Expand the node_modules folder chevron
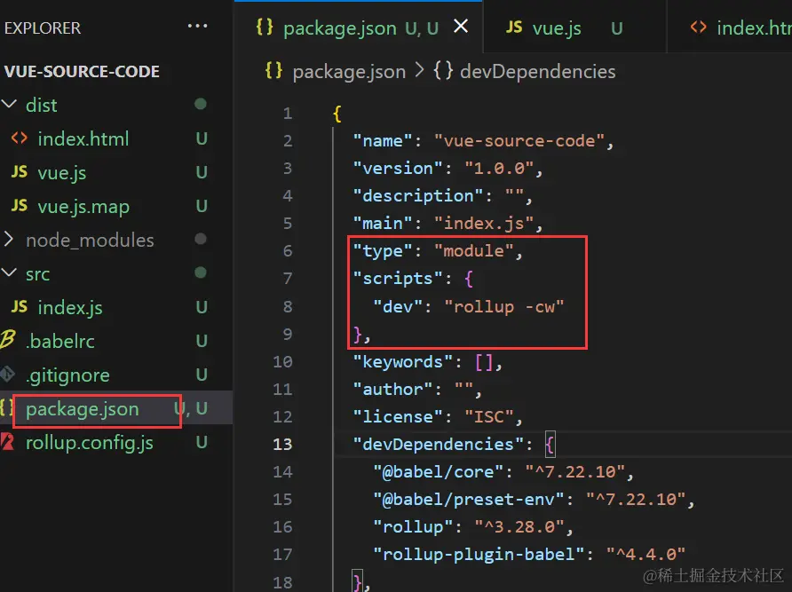The image size is (792, 592). pos(9,239)
